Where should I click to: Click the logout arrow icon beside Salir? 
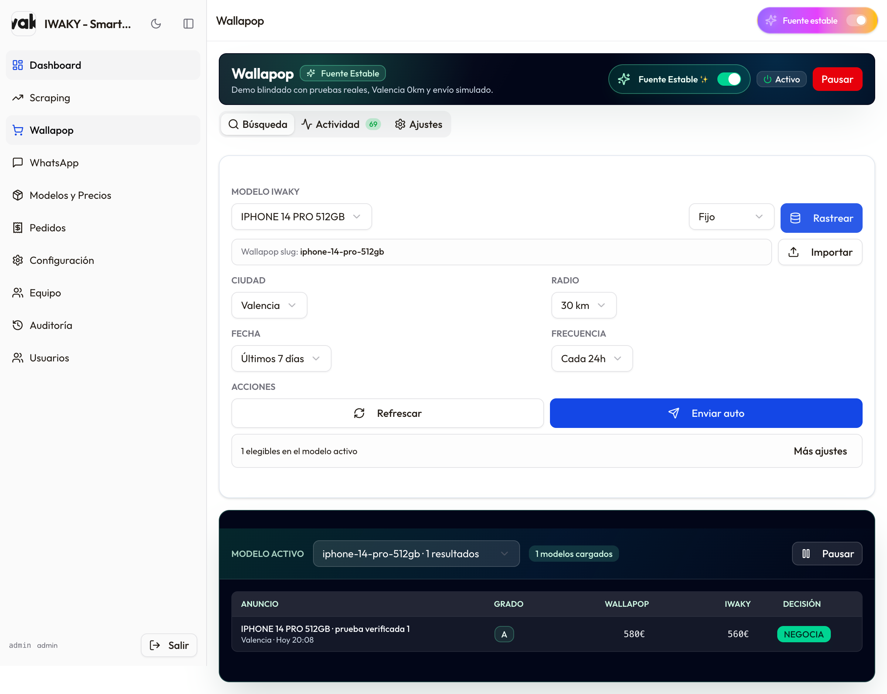155,645
